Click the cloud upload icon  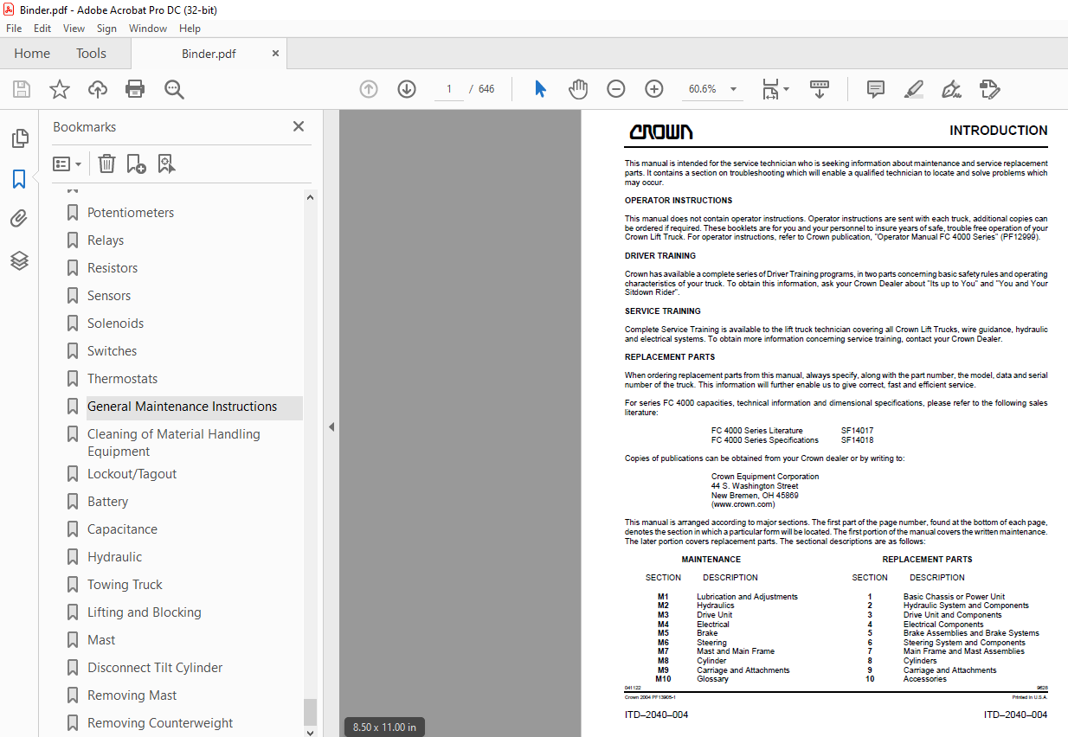click(x=98, y=89)
